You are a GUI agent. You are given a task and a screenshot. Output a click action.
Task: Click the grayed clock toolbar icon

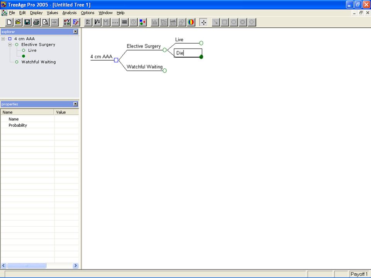point(133,22)
